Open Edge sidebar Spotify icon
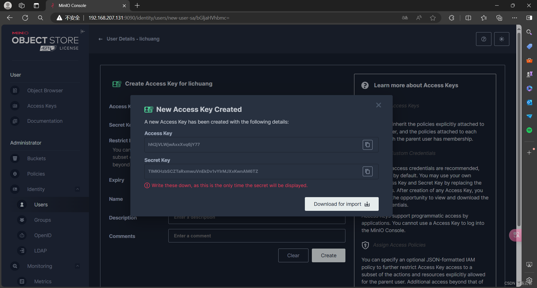Image resolution: width=537 pixels, height=288 pixels. pyautogui.click(x=529, y=130)
